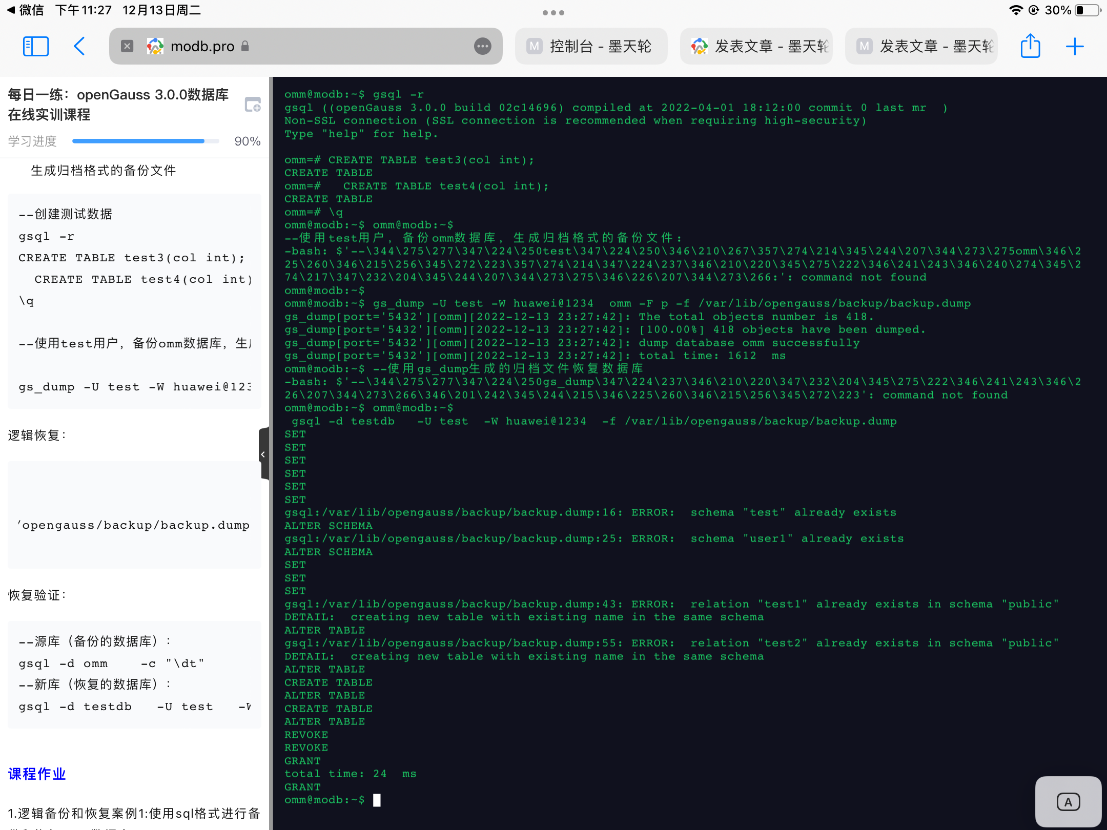This screenshot has width=1107, height=830.
Task: Open the 课程作业 link
Action: coord(37,774)
